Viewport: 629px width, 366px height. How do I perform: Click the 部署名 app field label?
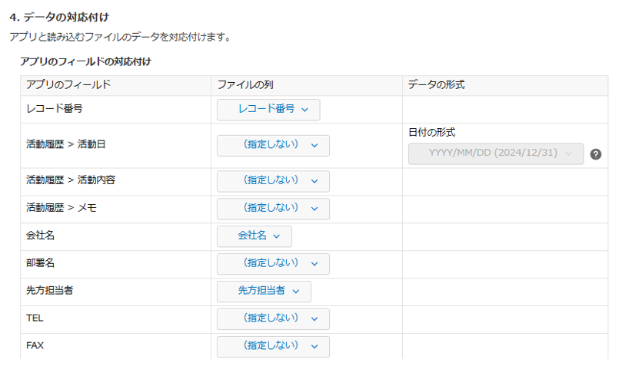[x=40, y=263]
